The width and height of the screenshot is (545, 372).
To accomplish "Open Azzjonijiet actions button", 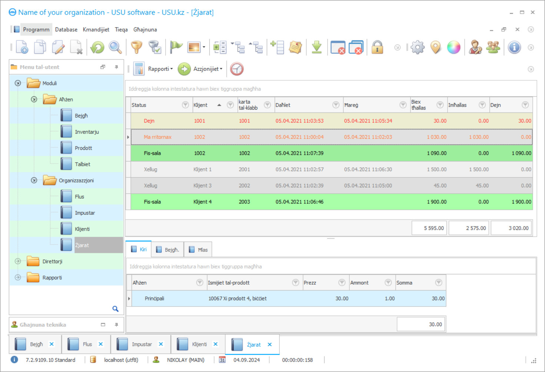I will [x=207, y=69].
